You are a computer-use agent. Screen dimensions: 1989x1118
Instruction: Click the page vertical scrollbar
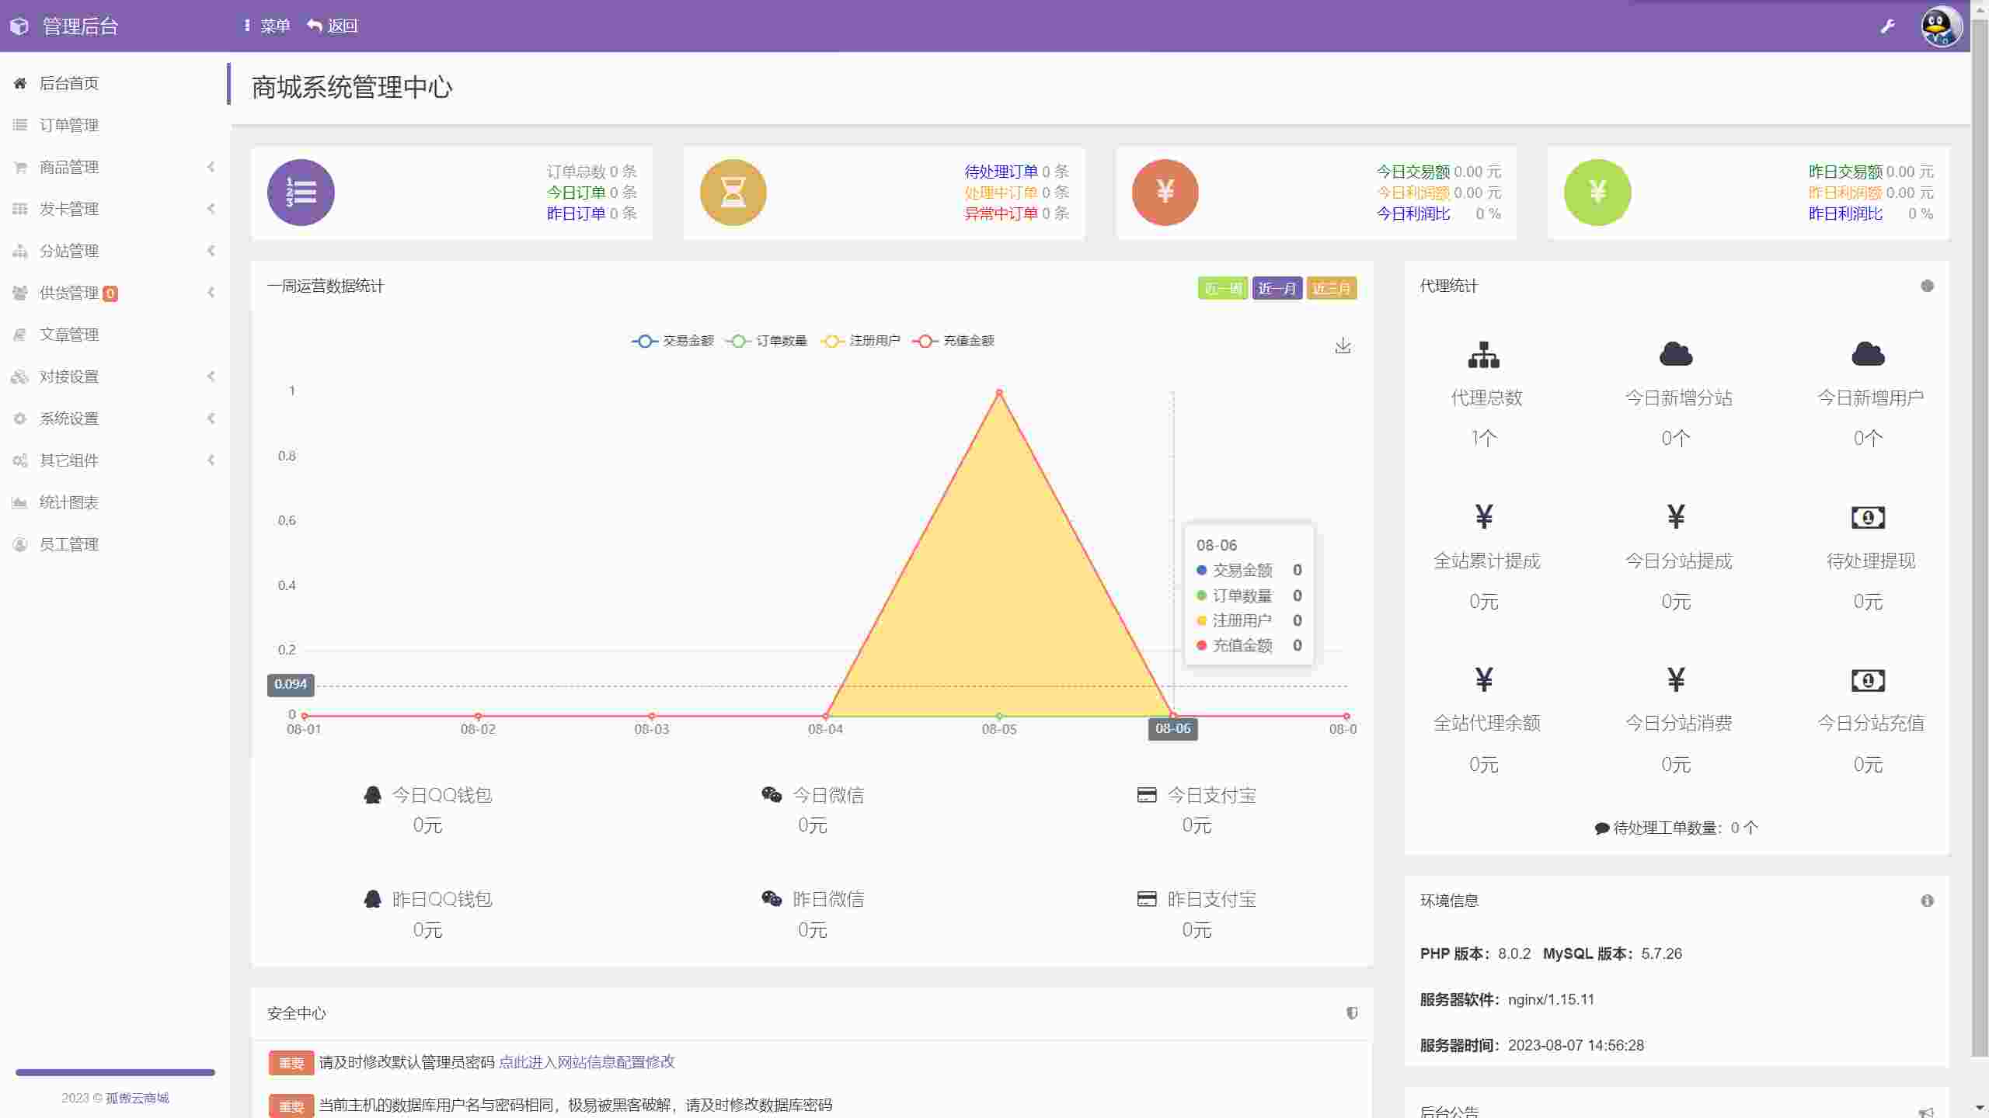pyautogui.click(x=1980, y=543)
